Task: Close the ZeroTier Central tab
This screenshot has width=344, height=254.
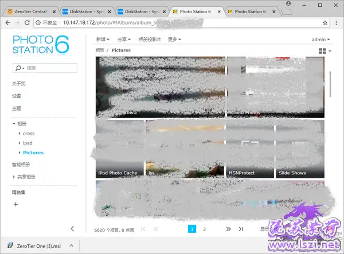Action: (x=54, y=11)
